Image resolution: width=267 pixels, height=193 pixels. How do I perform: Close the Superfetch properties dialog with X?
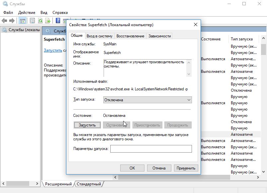(x=196, y=24)
